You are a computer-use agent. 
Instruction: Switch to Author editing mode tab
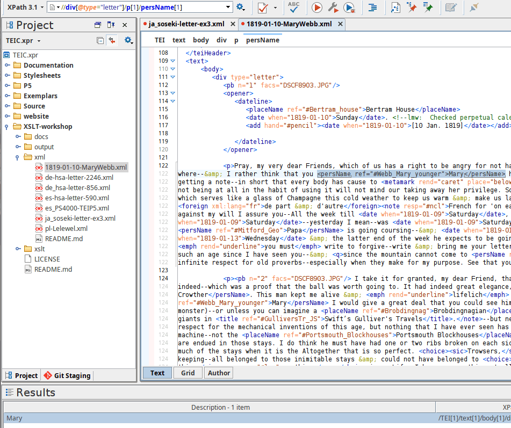pos(219,373)
